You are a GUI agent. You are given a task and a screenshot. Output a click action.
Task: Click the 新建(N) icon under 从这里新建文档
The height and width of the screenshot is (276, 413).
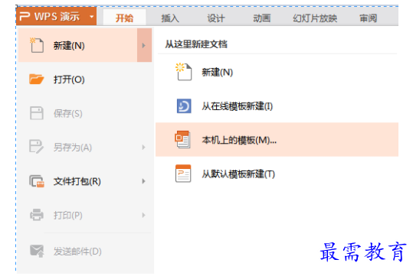tap(184, 72)
